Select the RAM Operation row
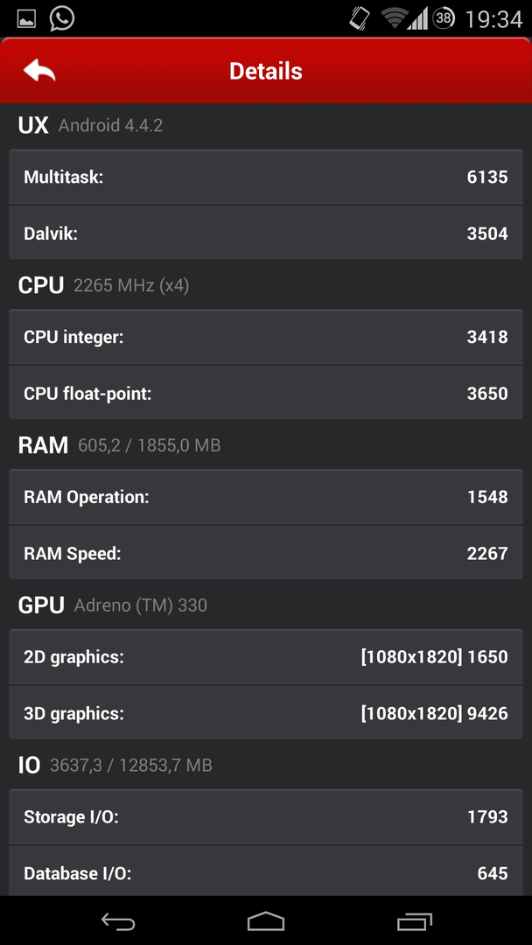Image resolution: width=532 pixels, height=945 pixels. pyautogui.click(x=266, y=497)
